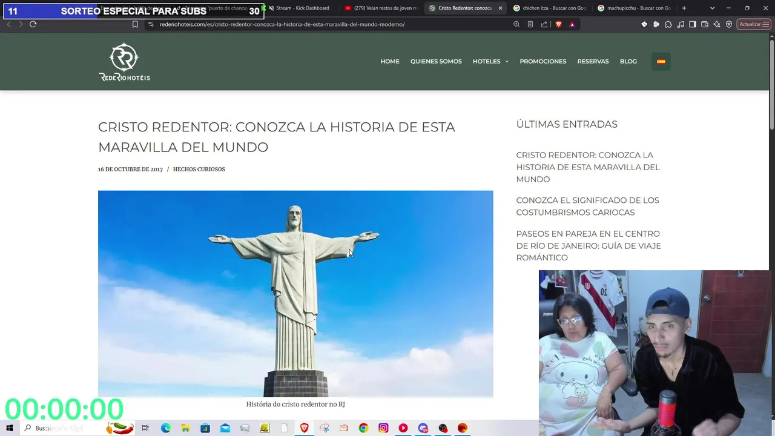Image resolution: width=775 pixels, height=436 pixels.
Task: Open the Leo AI sparkle icon
Action: [717, 24]
